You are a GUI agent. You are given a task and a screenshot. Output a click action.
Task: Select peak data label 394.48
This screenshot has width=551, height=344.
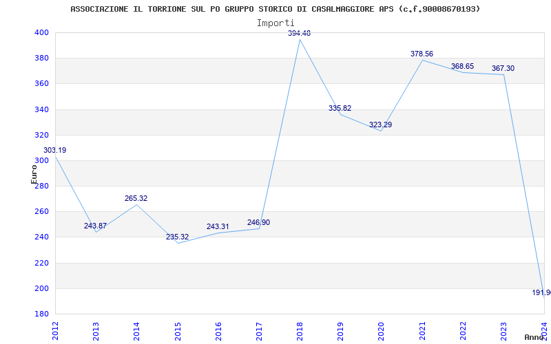[x=300, y=33]
